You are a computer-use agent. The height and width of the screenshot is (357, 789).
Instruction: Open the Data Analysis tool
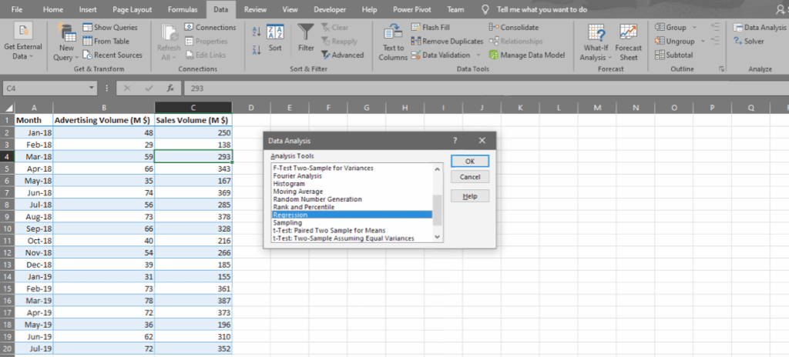(758, 28)
